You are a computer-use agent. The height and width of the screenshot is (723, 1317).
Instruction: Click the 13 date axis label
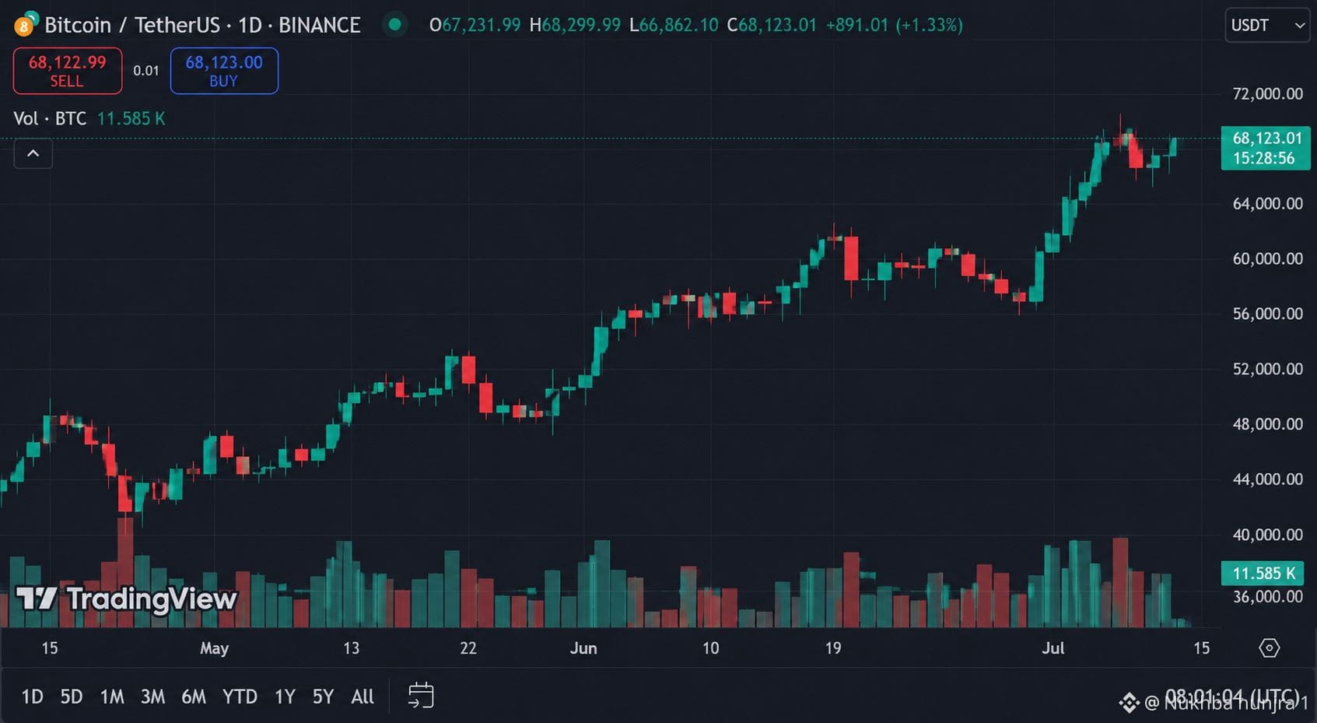pos(352,648)
